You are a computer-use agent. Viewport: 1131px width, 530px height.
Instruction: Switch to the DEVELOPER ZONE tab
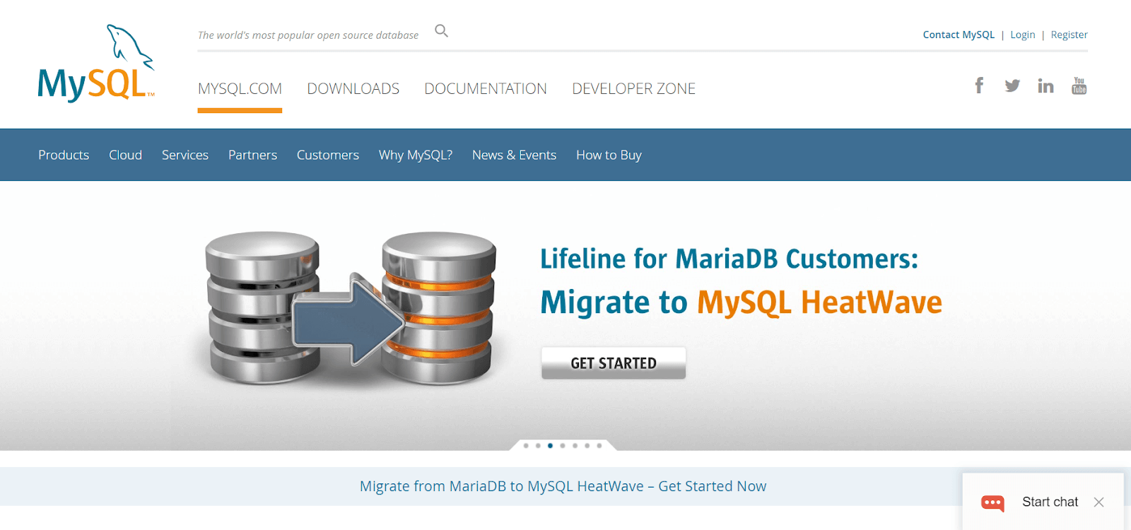pos(634,89)
